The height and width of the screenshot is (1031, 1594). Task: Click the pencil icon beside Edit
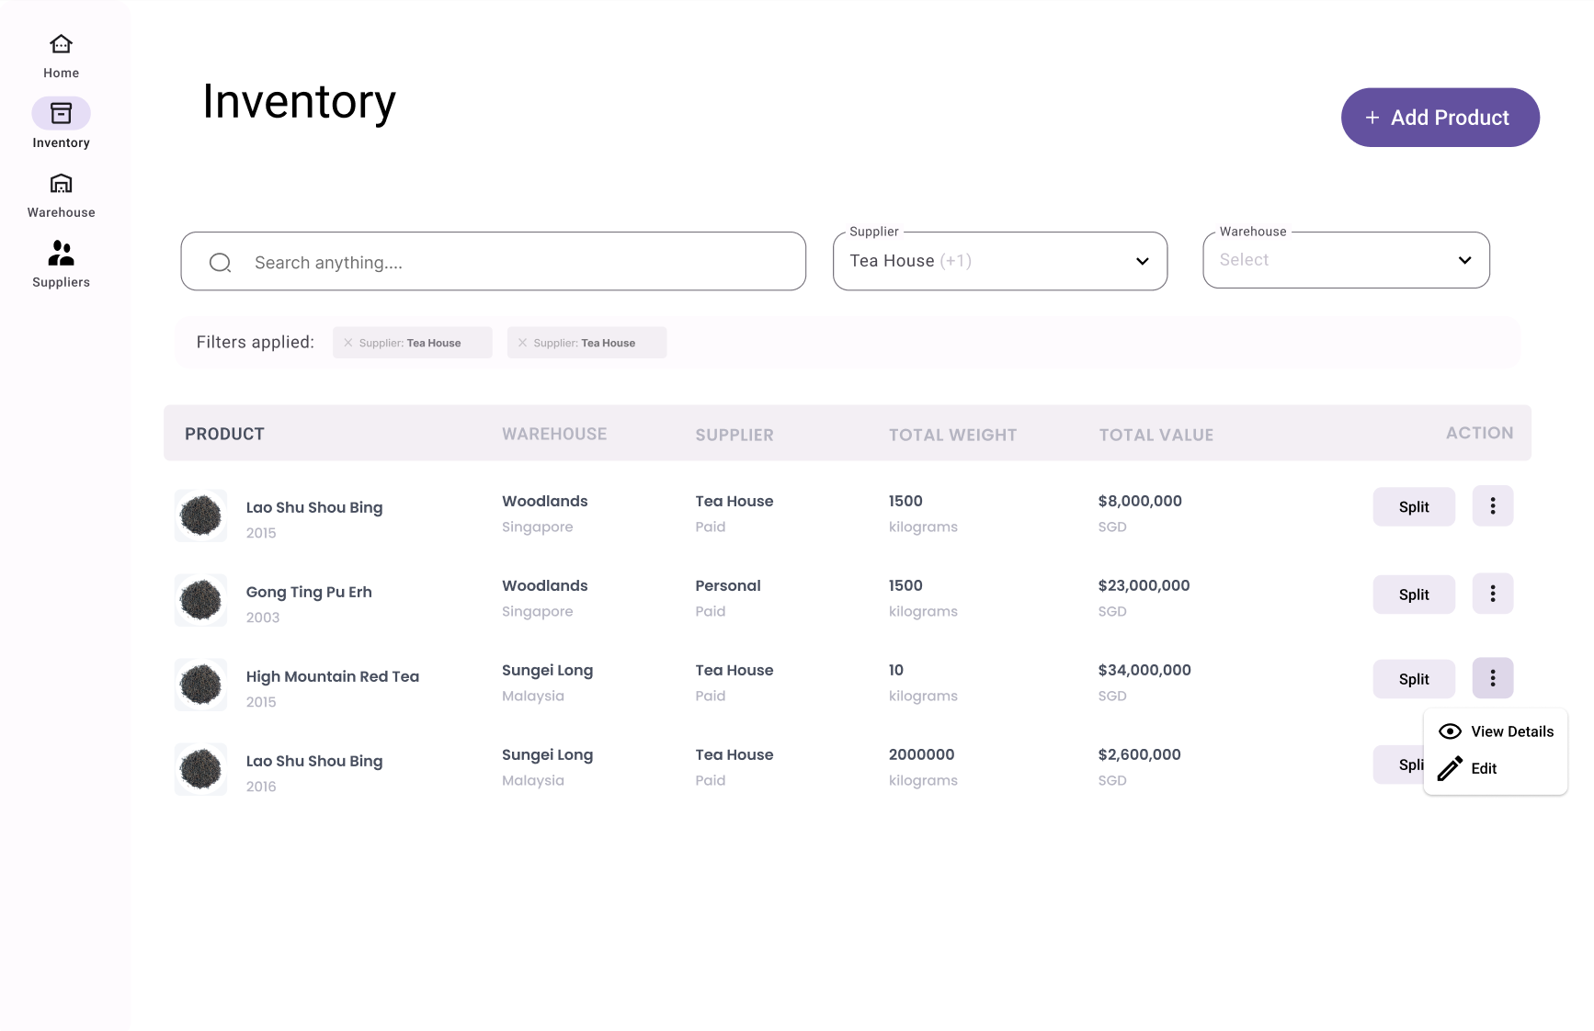[x=1450, y=768]
